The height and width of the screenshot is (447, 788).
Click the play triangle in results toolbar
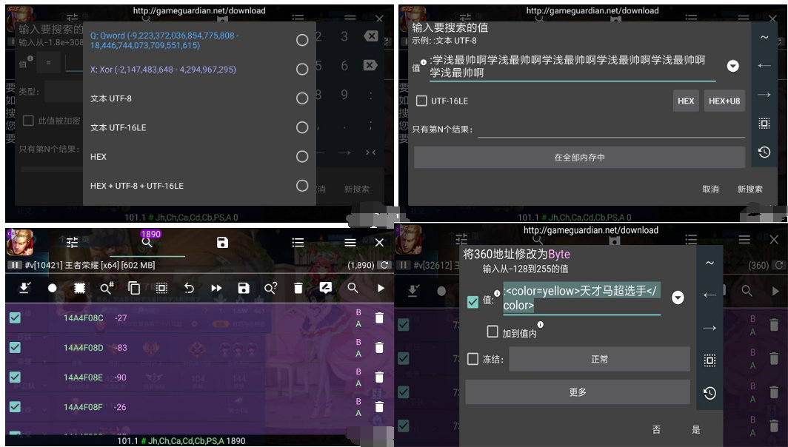pyautogui.click(x=381, y=288)
